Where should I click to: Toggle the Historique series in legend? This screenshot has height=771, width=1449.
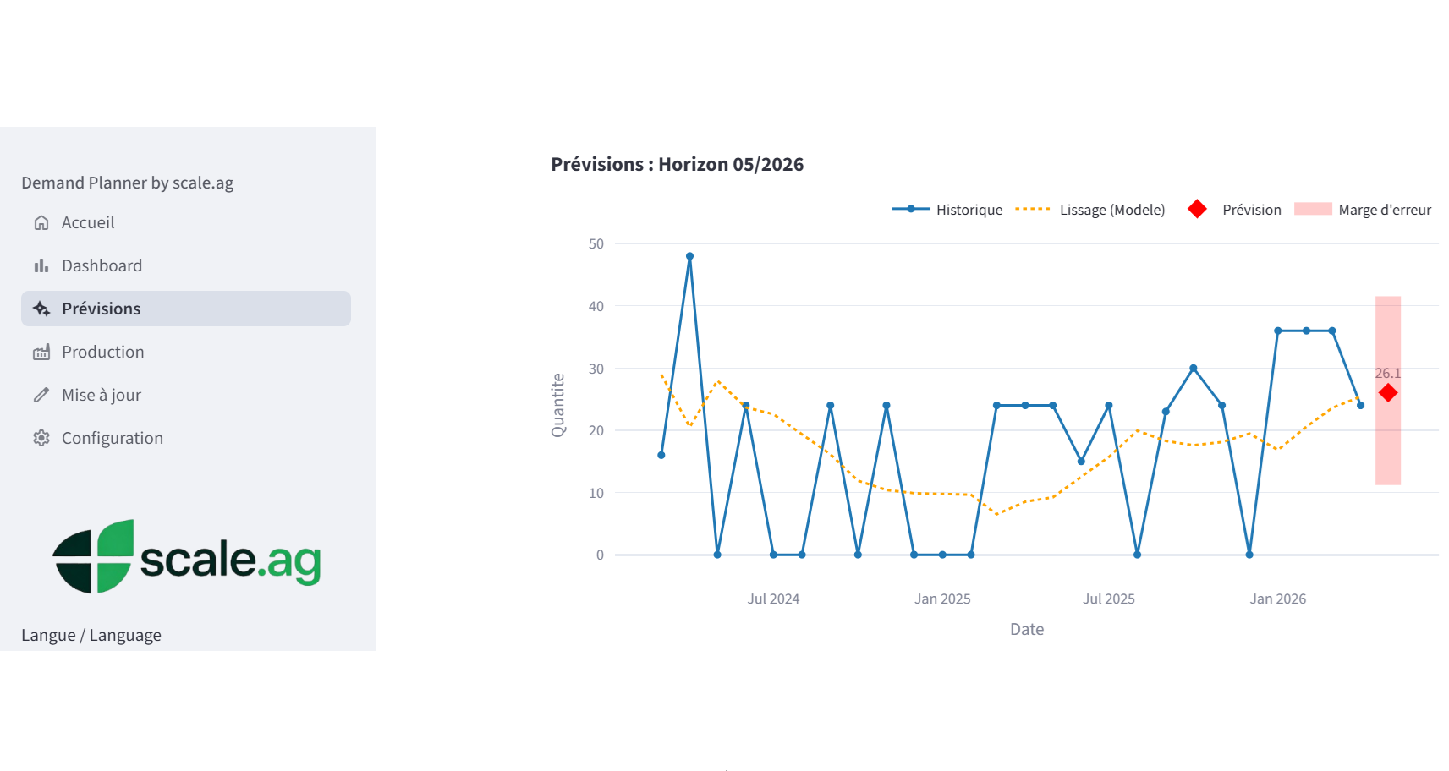pyautogui.click(x=947, y=210)
